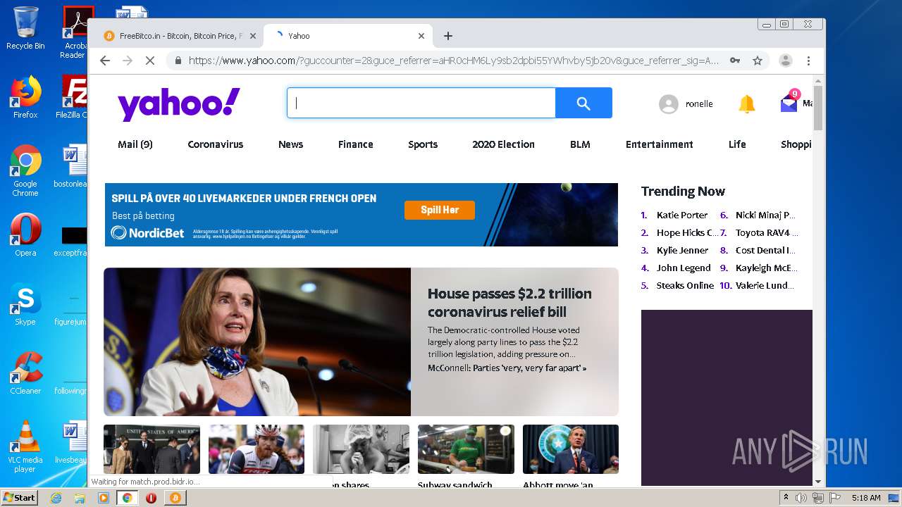Image resolution: width=902 pixels, height=507 pixels.
Task: Open the Chrome three-dot menu
Action: tap(809, 61)
